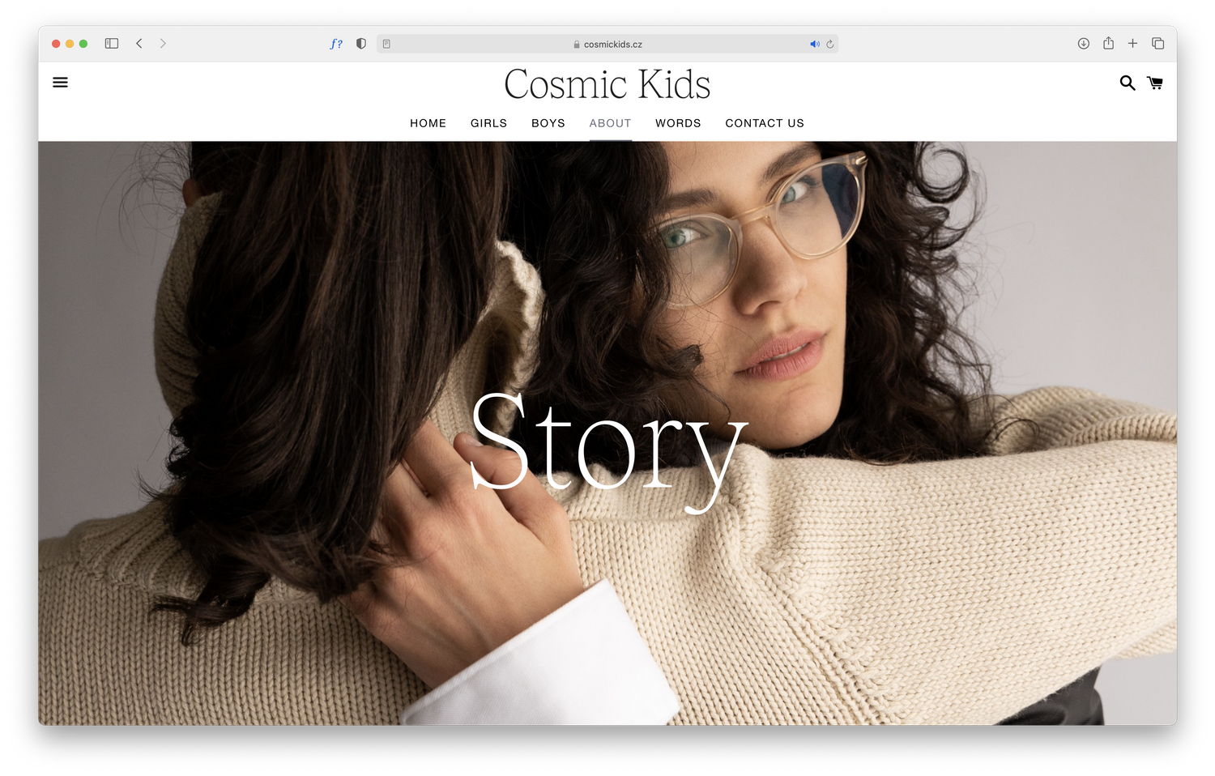The height and width of the screenshot is (776, 1215).
Task: Click the privacy shield icon
Action: click(361, 44)
